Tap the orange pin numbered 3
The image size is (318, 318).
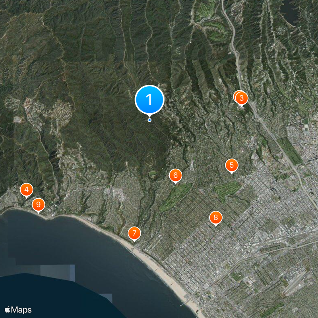coord(242,98)
